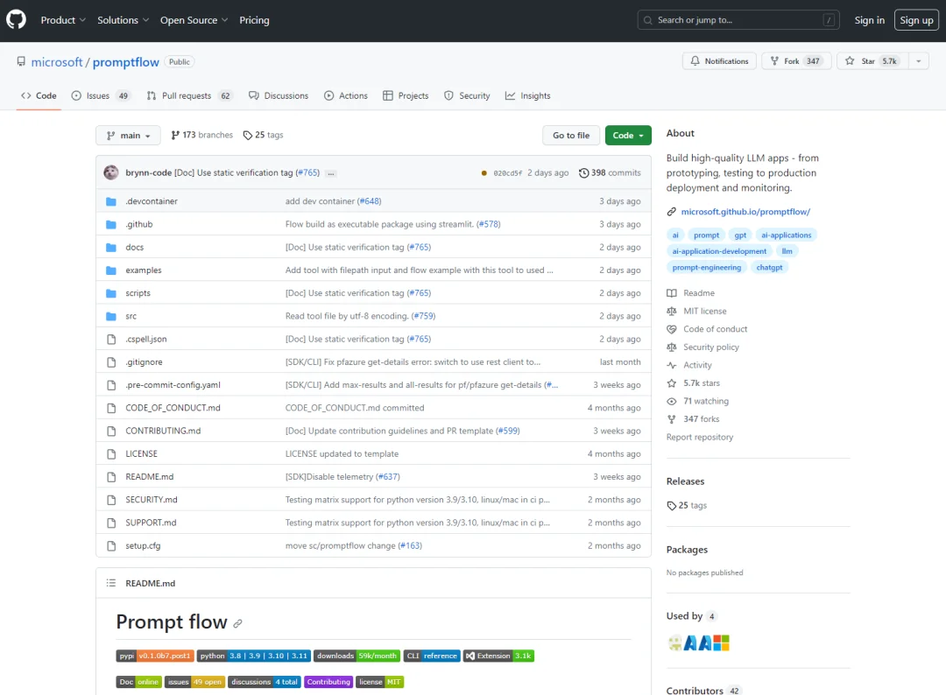Select the chatgpt topic tag

click(769, 268)
